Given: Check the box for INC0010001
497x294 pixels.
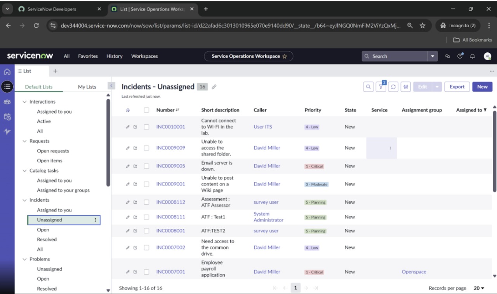Looking at the screenshot, I should click(146, 127).
